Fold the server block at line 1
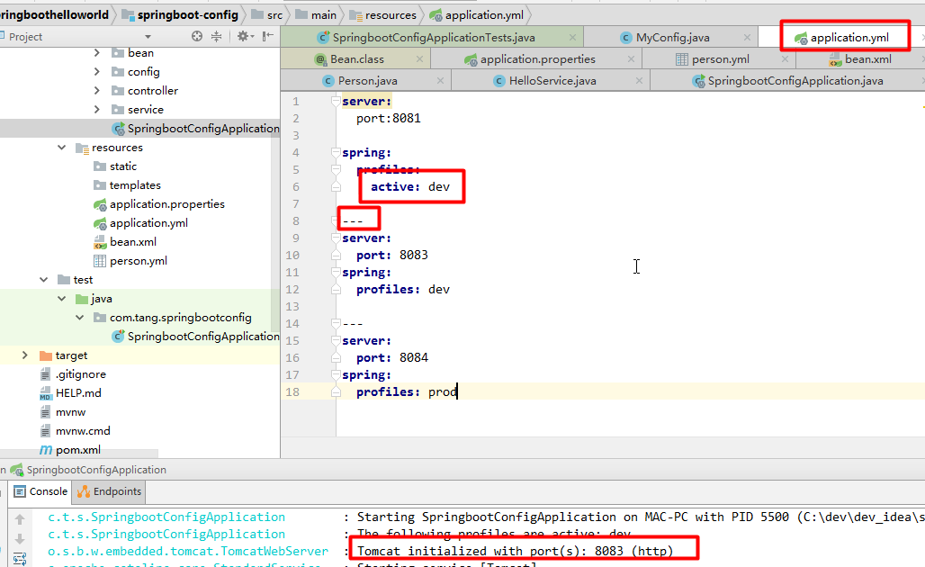The width and height of the screenshot is (925, 567). coord(336,102)
